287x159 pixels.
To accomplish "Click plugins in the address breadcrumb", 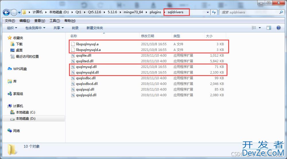I will tap(155, 12).
